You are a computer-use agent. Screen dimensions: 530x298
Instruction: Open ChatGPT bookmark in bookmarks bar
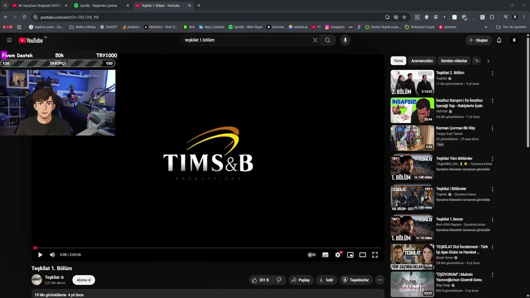[109, 27]
